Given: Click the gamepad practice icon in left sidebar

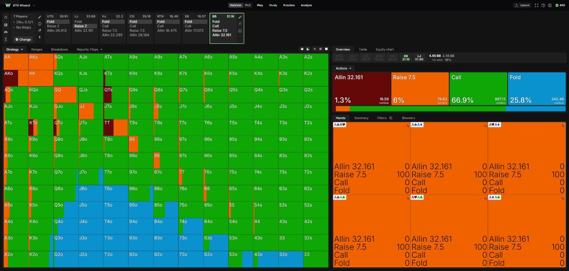Looking at the screenshot, I should coord(6,32).
